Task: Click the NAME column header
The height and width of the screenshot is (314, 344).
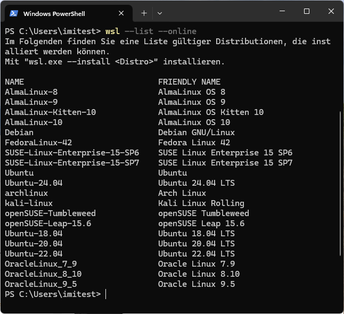Action: (14, 82)
